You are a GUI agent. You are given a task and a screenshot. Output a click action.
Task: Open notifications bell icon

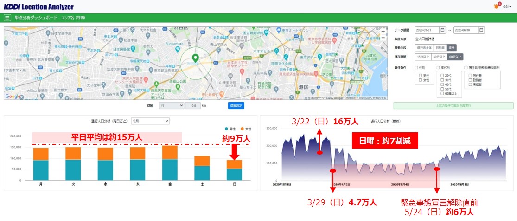coord(496,6)
